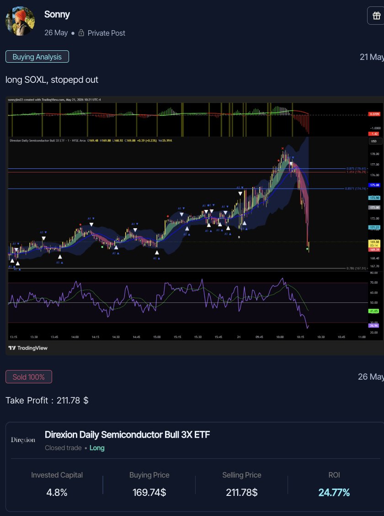Select the ROI value 24.77%
This screenshot has width=384, height=516.
click(x=334, y=492)
